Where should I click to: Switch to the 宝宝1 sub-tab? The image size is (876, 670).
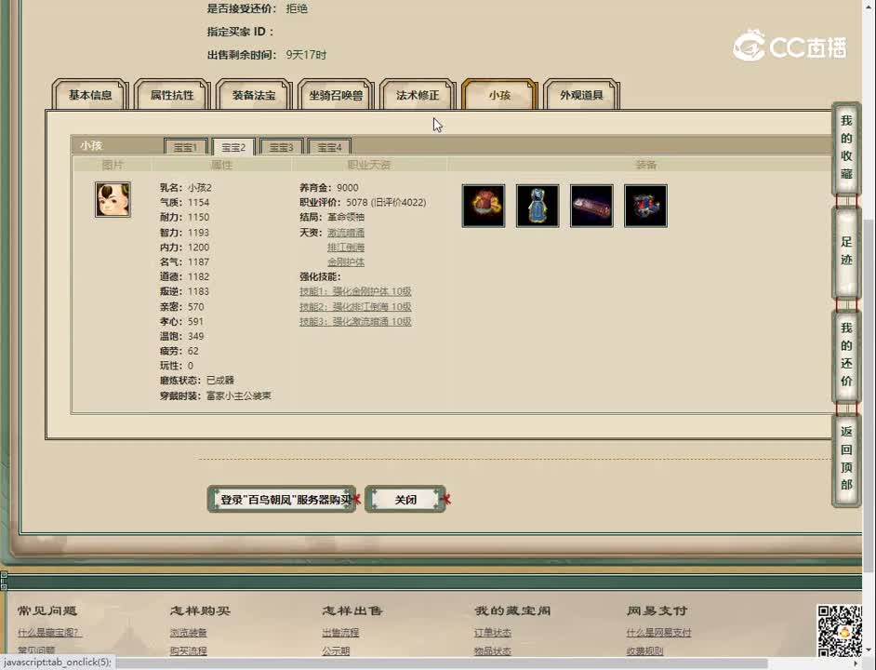[x=185, y=146]
